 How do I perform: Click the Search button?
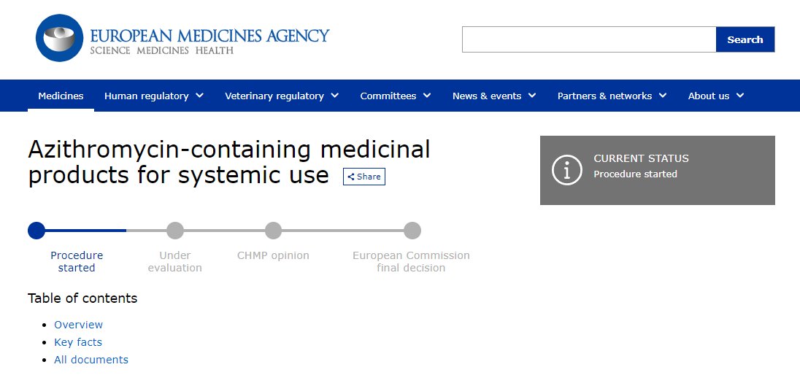point(745,39)
